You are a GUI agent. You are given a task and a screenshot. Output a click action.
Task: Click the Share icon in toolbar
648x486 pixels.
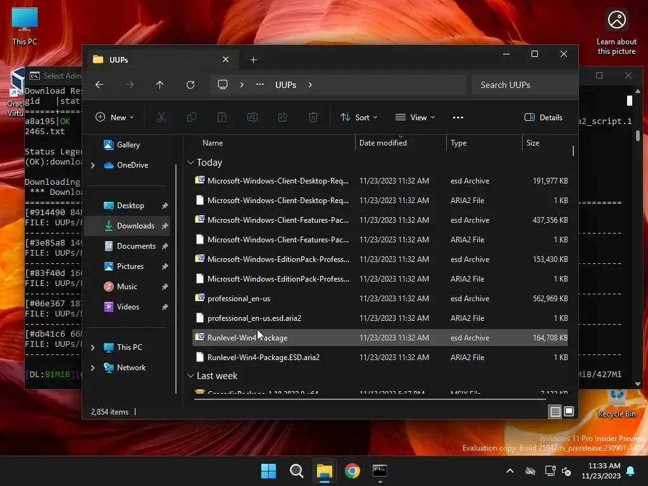pyautogui.click(x=283, y=117)
